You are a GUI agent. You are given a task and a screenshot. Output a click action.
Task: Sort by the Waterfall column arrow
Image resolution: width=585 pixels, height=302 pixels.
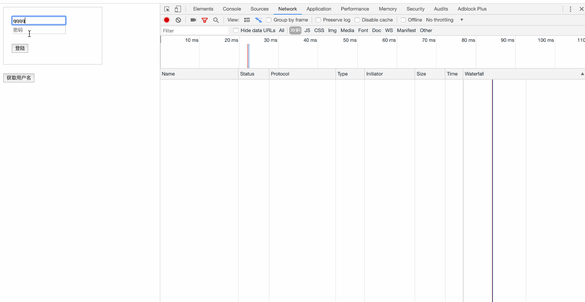tap(583, 74)
